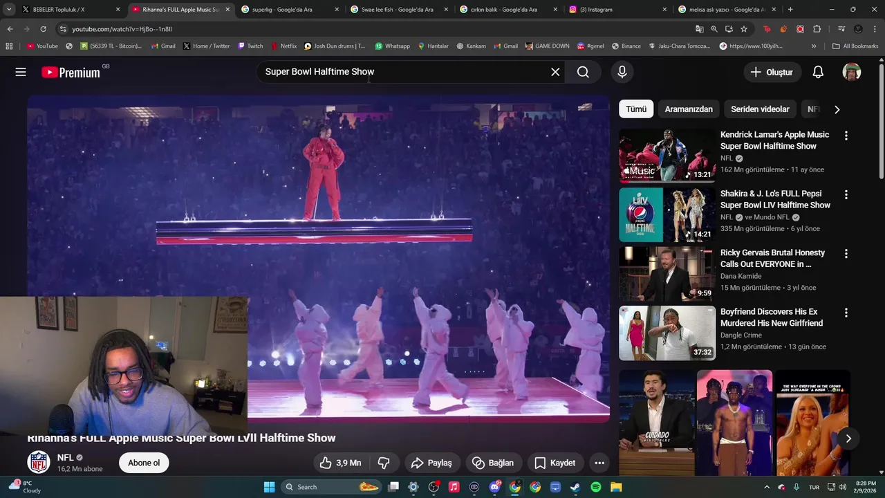
Task: Open NFL channel avatar
Action: point(39,462)
